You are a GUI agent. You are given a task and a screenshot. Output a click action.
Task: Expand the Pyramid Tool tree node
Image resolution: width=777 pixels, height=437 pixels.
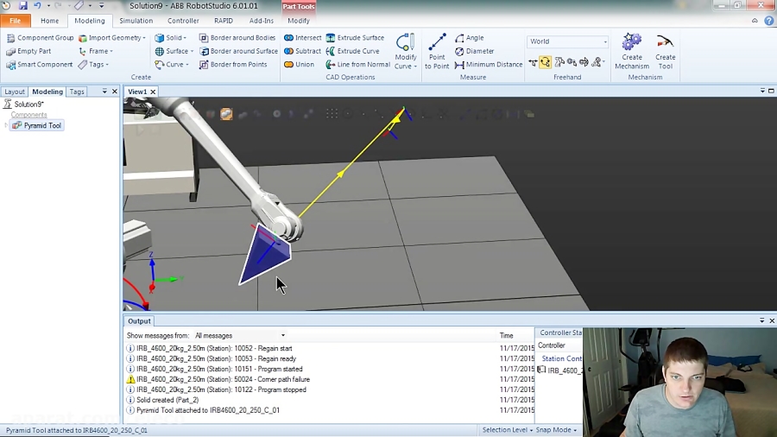click(x=6, y=125)
